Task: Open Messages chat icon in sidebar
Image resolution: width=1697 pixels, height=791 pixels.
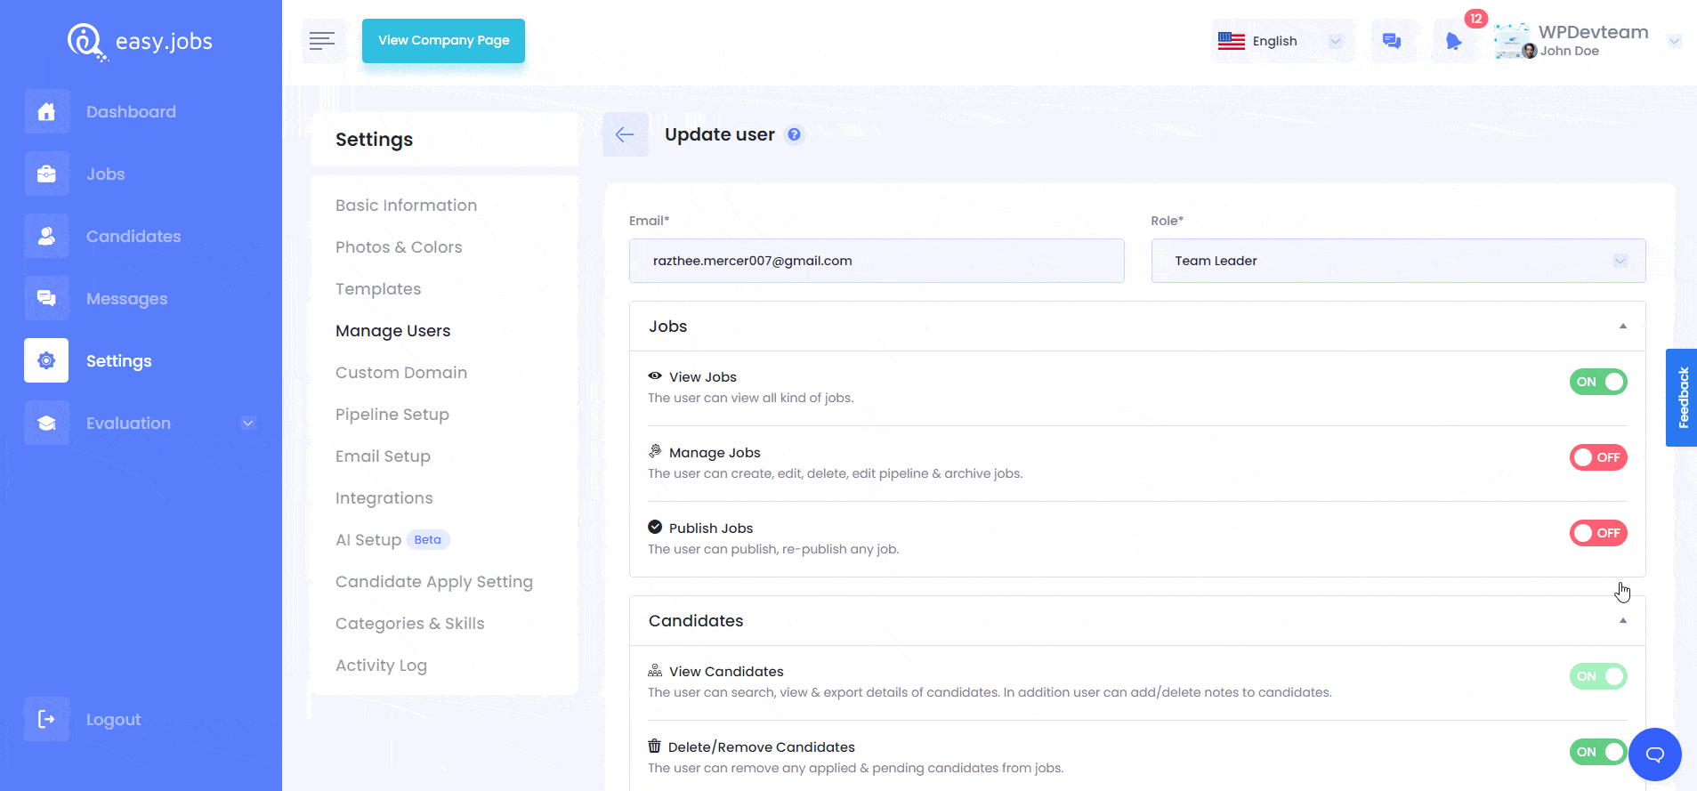Action: [x=46, y=298]
